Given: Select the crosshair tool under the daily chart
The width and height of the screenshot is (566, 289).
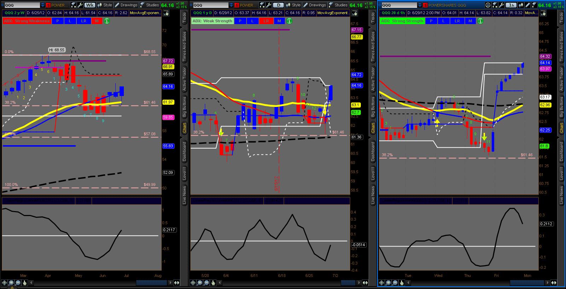Looking at the screenshot, I should tap(193, 283).
